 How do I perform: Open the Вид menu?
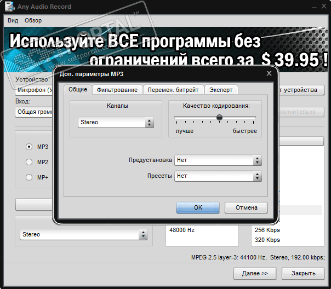13,20
